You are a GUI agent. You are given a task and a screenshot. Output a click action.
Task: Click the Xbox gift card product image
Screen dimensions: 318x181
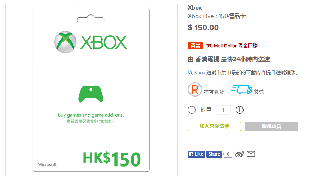(91, 90)
